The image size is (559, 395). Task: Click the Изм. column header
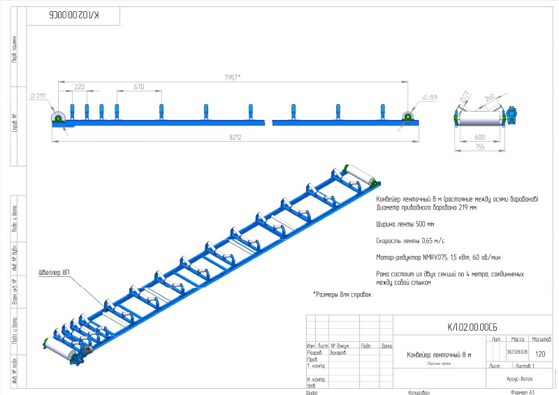tap(312, 346)
